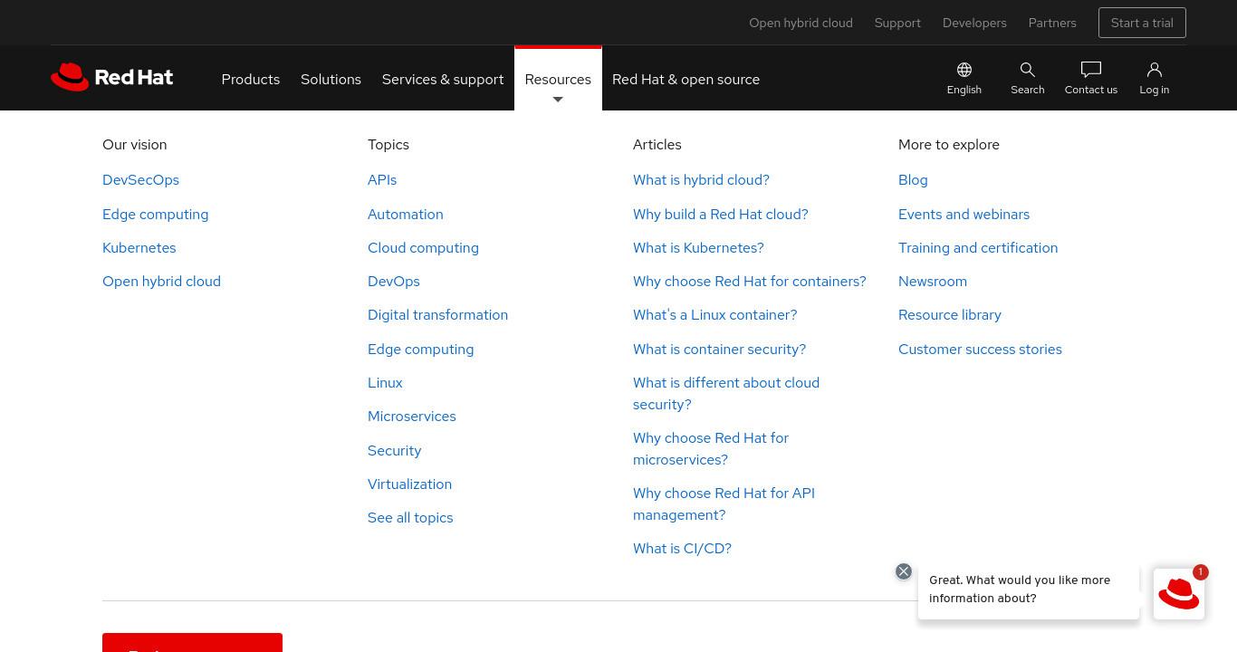Select the Microservices topic

pyautogui.click(x=411, y=416)
